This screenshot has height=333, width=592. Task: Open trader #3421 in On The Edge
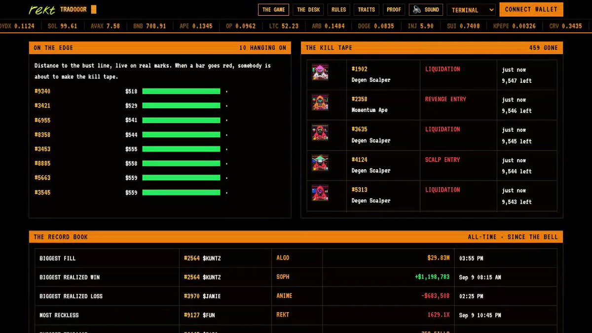pos(42,106)
